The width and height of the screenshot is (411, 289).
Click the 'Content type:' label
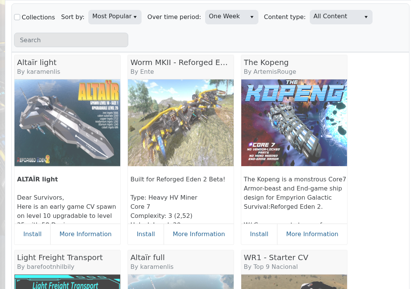click(285, 17)
